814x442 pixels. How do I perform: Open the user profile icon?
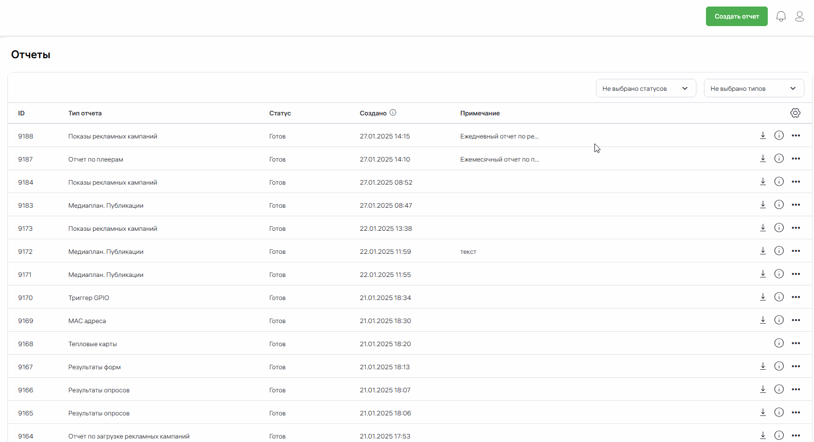799,17
